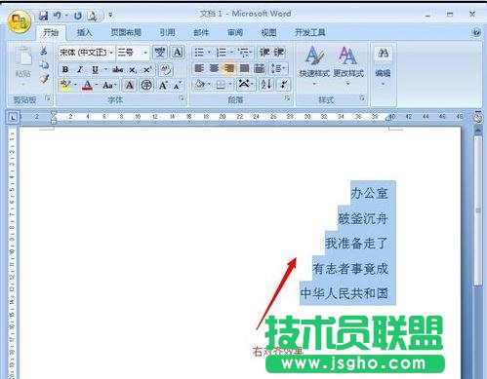Click the phonetic guide 变 icon
Screen dimensions: 487x379
(160, 52)
